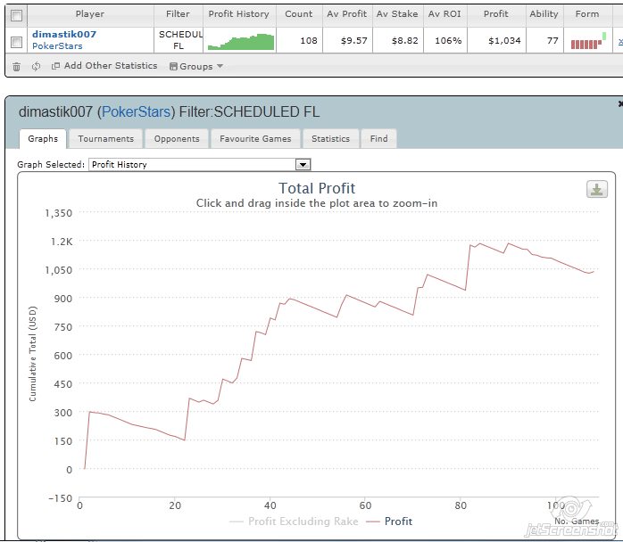Check the dimastik007 row checkbox
The width and height of the screenshot is (623, 542).
(x=16, y=40)
